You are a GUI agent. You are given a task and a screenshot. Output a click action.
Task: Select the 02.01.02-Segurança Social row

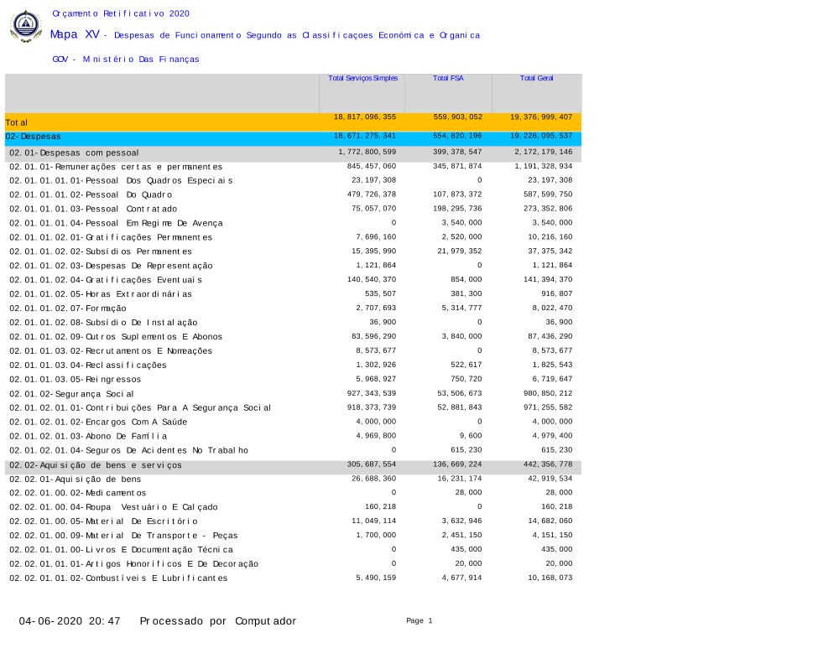tap(71, 394)
